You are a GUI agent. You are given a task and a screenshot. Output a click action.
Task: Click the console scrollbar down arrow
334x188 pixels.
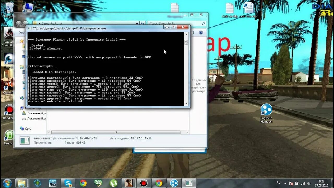pos(186,104)
